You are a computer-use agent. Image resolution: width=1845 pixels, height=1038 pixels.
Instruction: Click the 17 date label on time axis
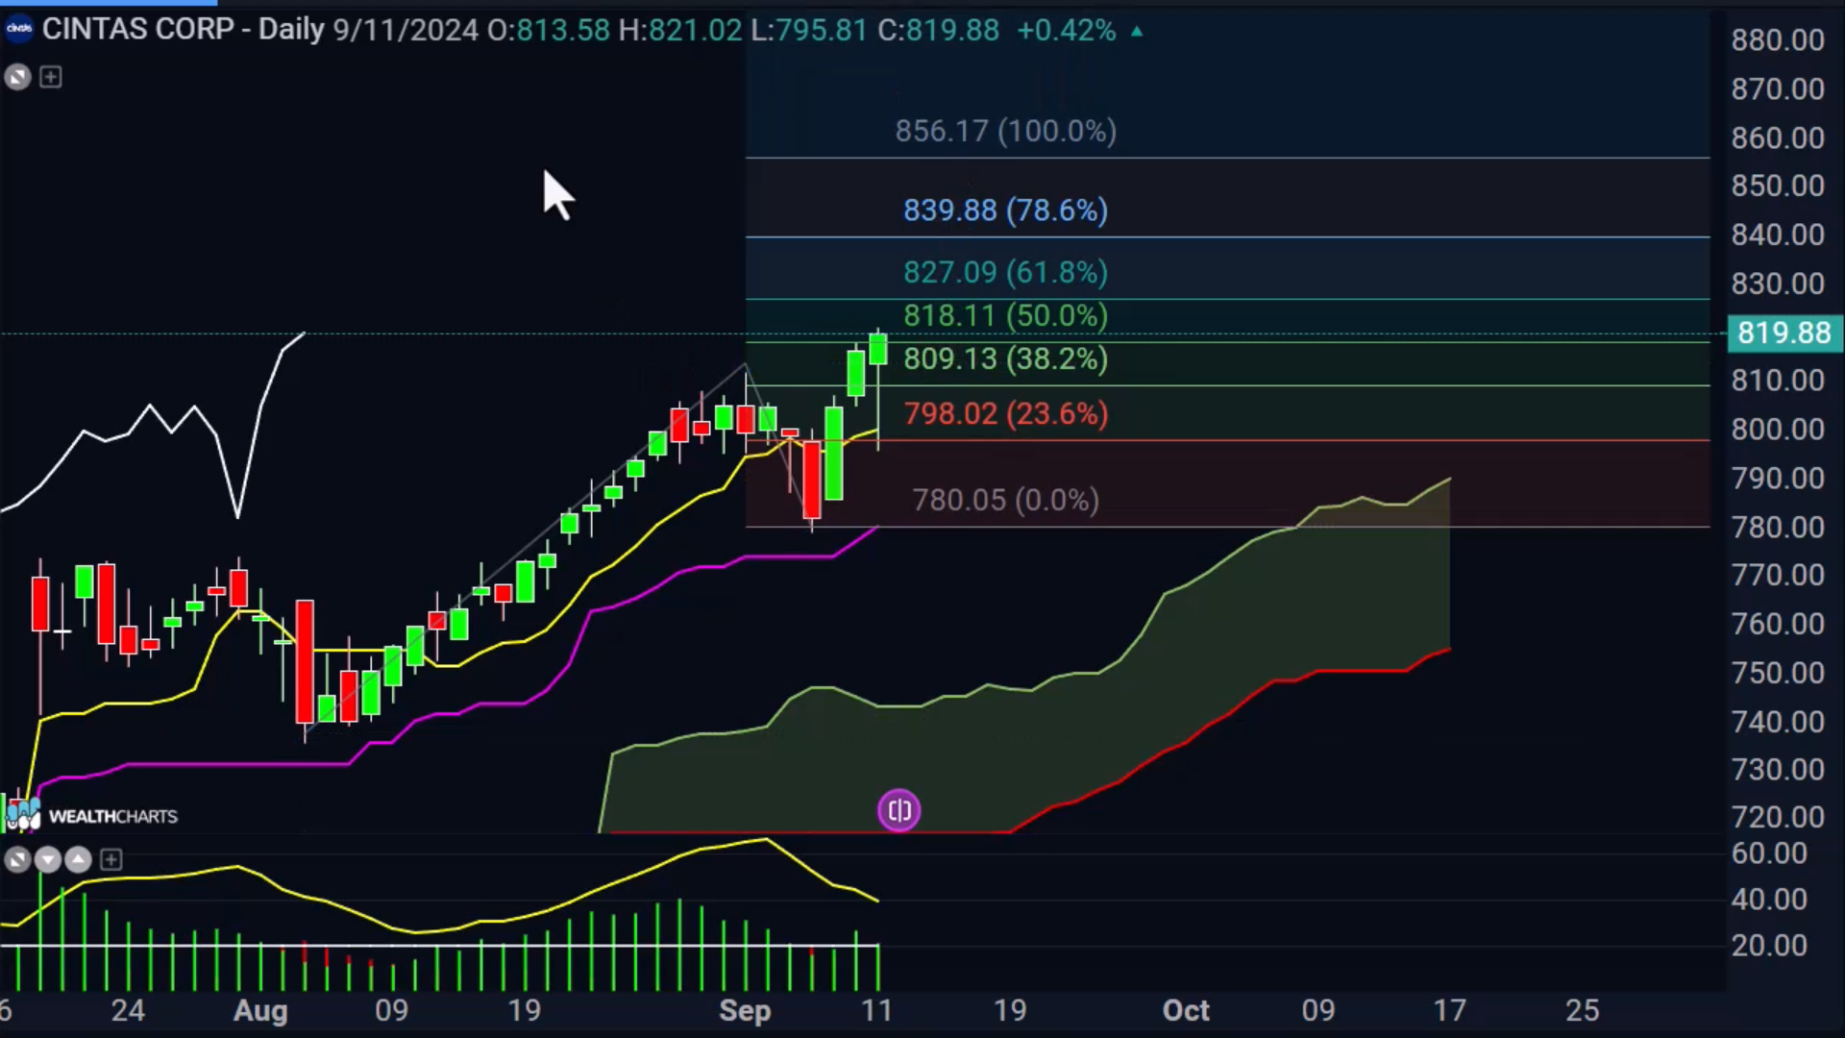(1450, 1011)
